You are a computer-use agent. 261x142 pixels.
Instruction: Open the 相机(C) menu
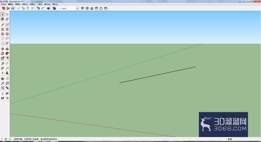25,4
